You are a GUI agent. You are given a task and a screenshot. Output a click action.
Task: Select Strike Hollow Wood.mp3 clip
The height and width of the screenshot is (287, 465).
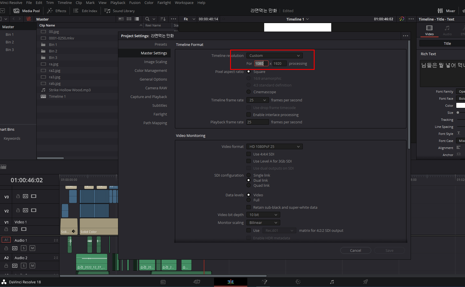point(70,90)
